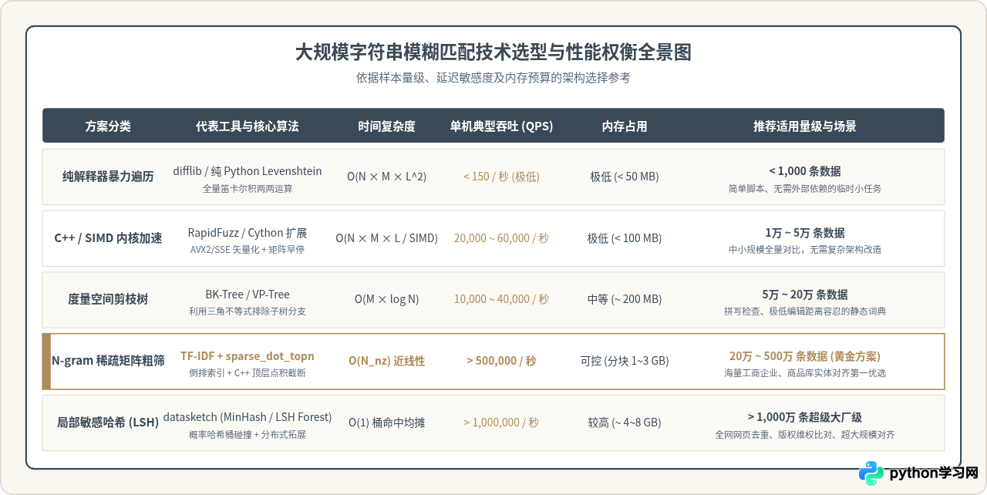Click 拼写检查、极低编辑距离容忍的静态词典 text
The height and width of the screenshot is (495, 987).
(x=805, y=311)
